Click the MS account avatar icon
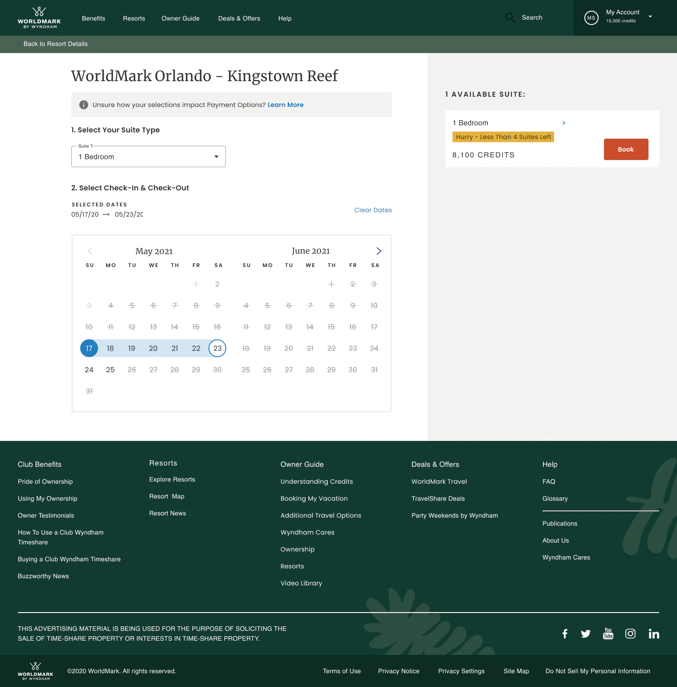This screenshot has height=687, width=677. click(x=591, y=18)
